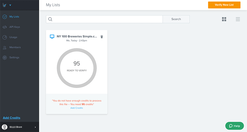Delete the NY 100 Breweries list via trash icon
This screenshot has width=247, height=132.
coord(102,37)
